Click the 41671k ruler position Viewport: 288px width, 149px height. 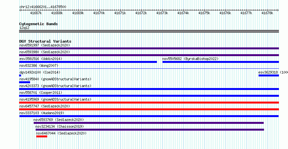click(120, 13)
